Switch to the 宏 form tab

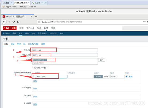click(x=24, y=44)
